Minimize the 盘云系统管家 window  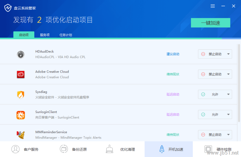click(223, 6)
